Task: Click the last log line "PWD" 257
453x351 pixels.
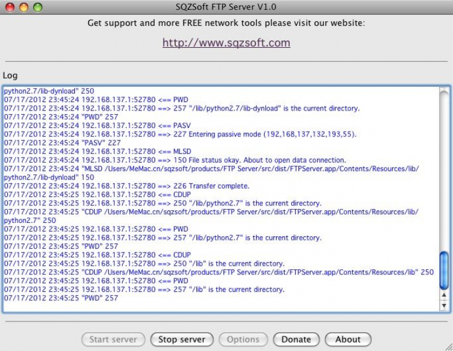Action: click(61, 298)
